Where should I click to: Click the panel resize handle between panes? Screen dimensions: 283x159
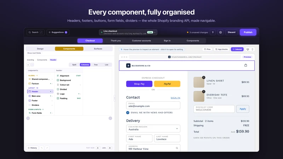[115, 98]
